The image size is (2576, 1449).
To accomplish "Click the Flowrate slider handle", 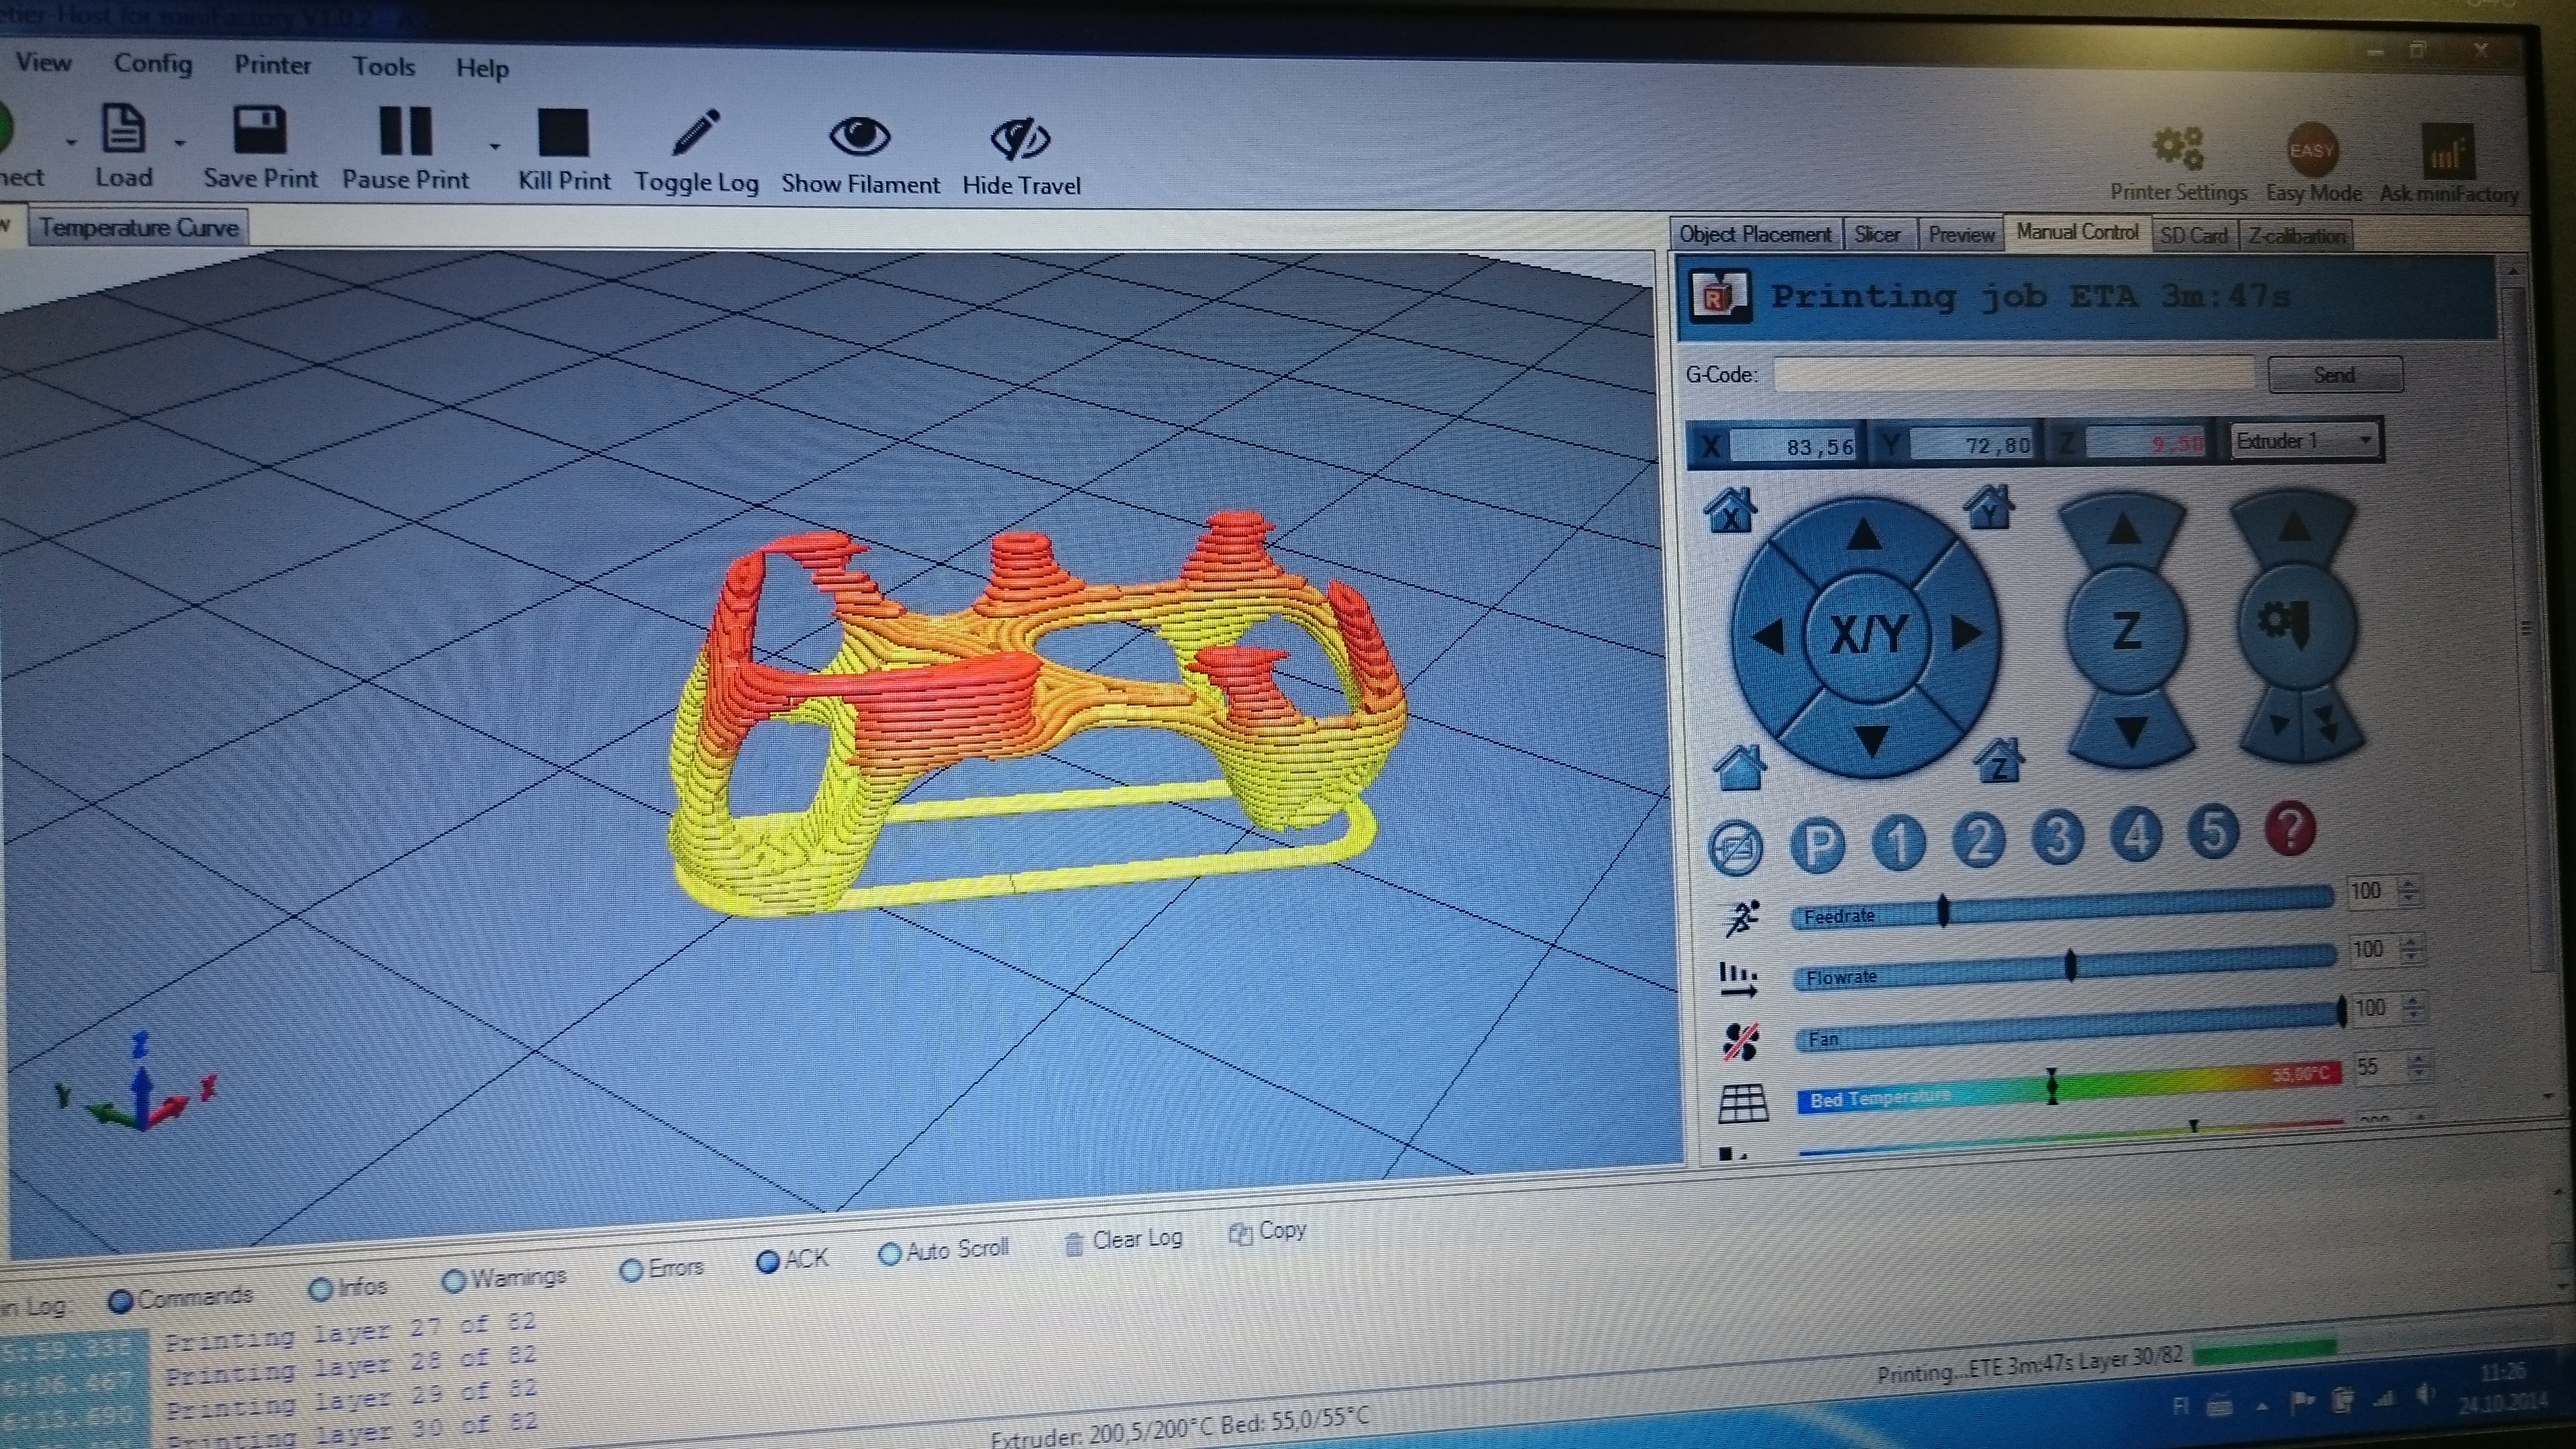I will pos(2070,966).
